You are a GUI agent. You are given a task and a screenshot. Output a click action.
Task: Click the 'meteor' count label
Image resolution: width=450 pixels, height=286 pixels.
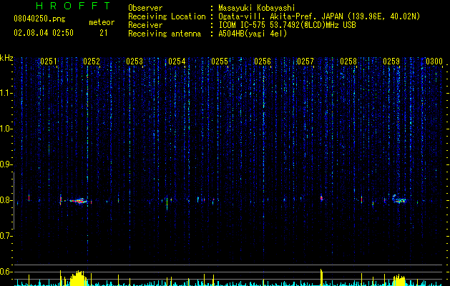click(x=102, y=22)
